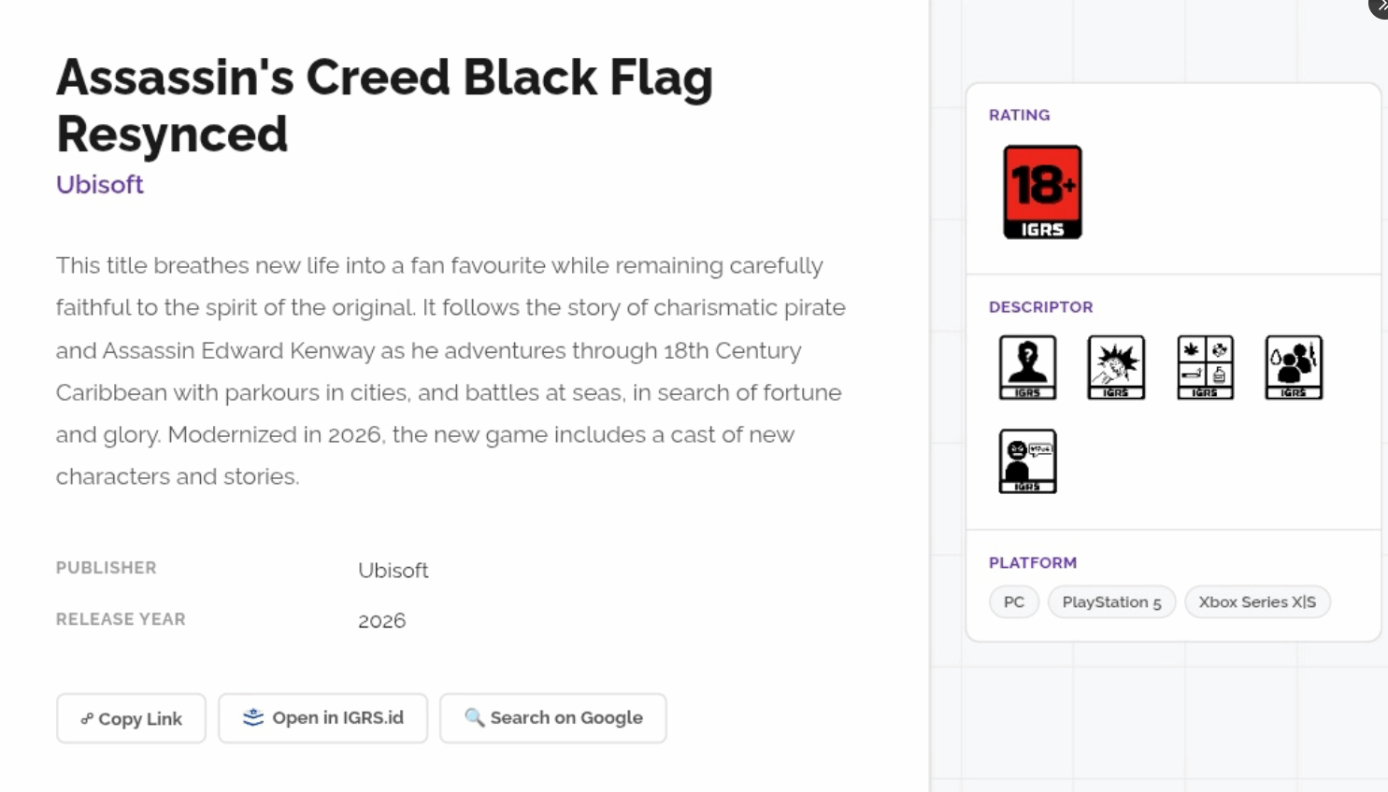This screenshot has width=1388, height=792.
Task: Click the chain icon on Copy Link
Action: click(x=87, y=719)
